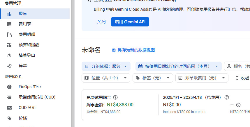Click the 结算导出 upload icon
The image size is (250, 127).
click(x=9, y=56)
